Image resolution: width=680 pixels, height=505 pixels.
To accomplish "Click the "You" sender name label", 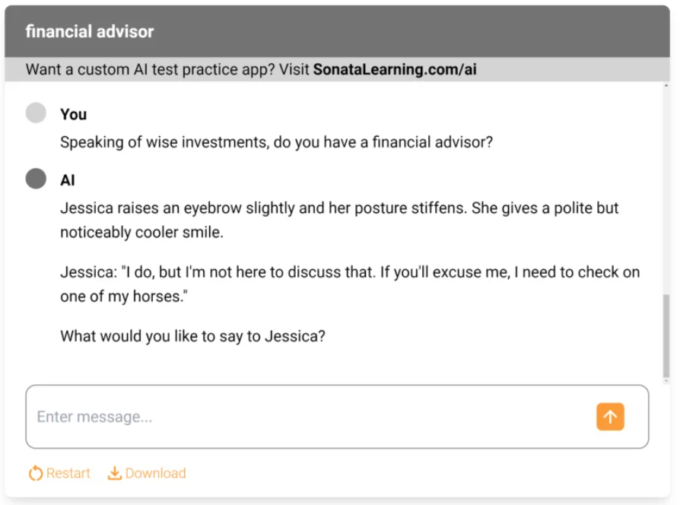I will [74, 114].
